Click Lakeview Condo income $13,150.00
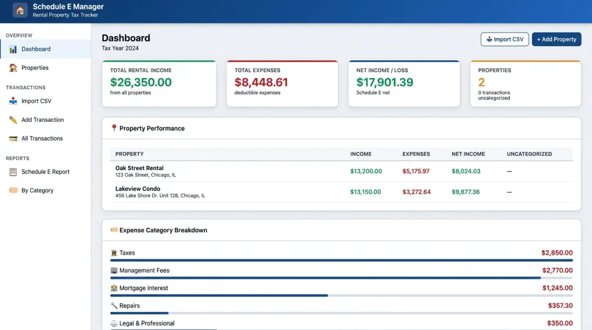The width and height of the screenshot is (592, 330). [x=366, y=192]
